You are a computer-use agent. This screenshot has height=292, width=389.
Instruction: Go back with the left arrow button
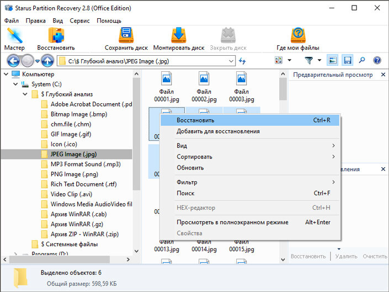point(13,61)
